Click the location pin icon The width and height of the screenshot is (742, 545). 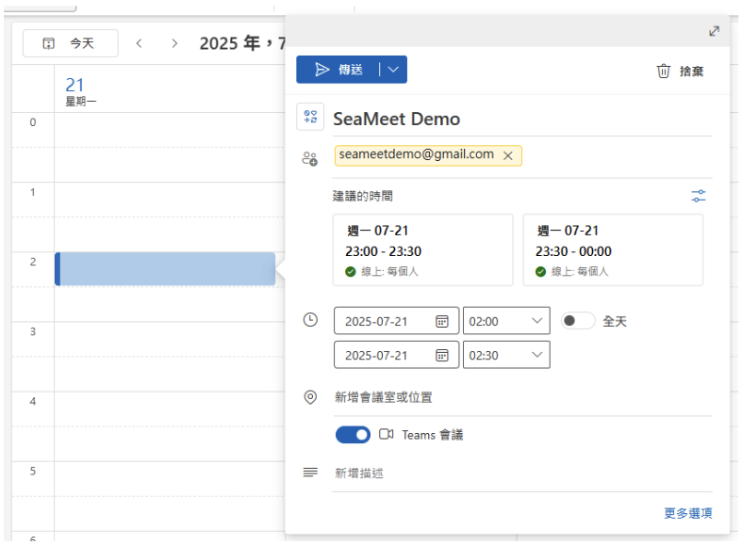[x=310, y=397]
